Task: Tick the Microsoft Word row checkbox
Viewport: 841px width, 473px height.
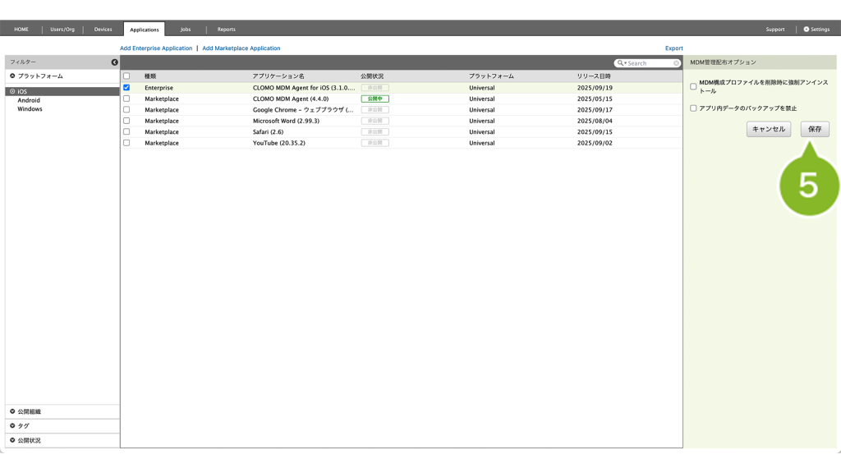Action: pyautogui.click(x=126, y=121)
